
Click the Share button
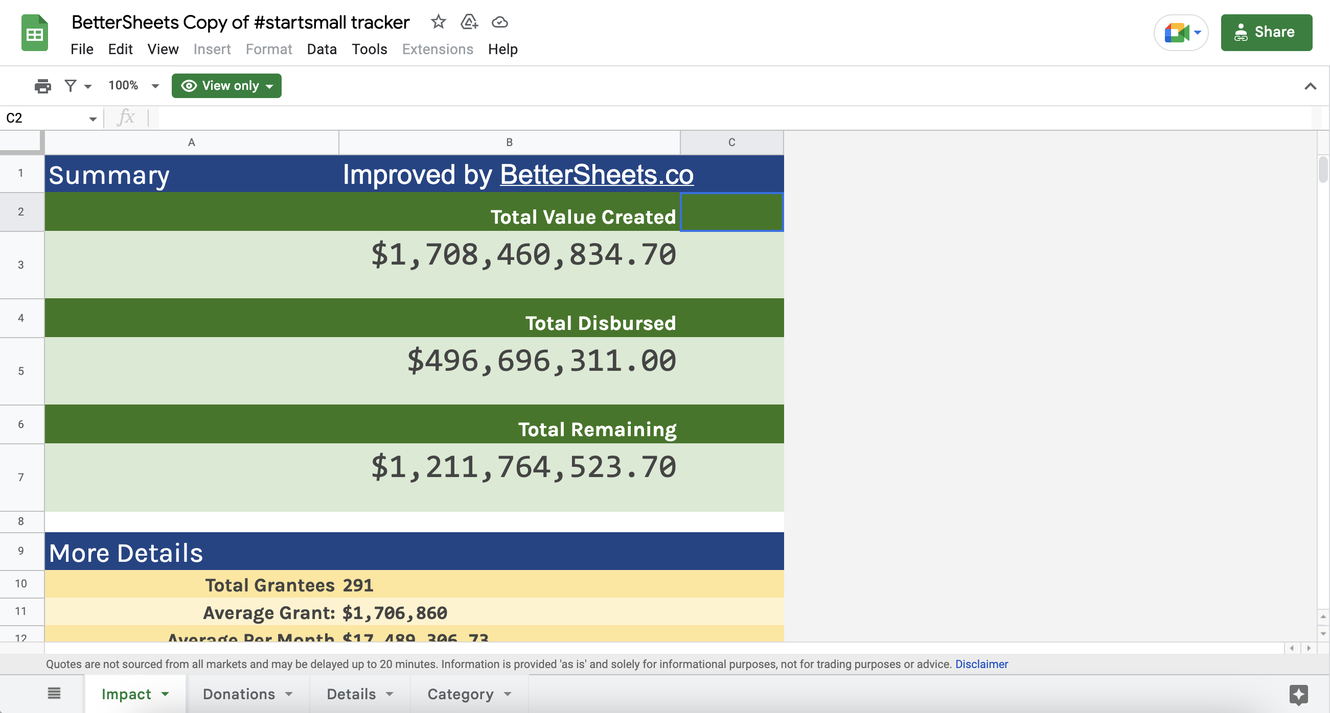[x=1266, y=33]
